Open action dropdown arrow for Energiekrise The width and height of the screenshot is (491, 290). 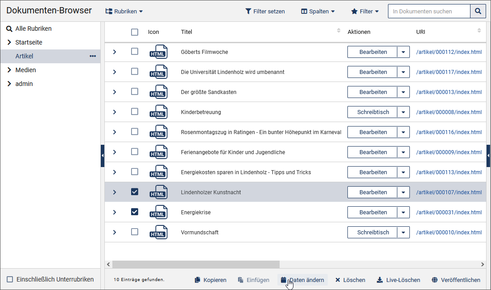coord(403,212)
